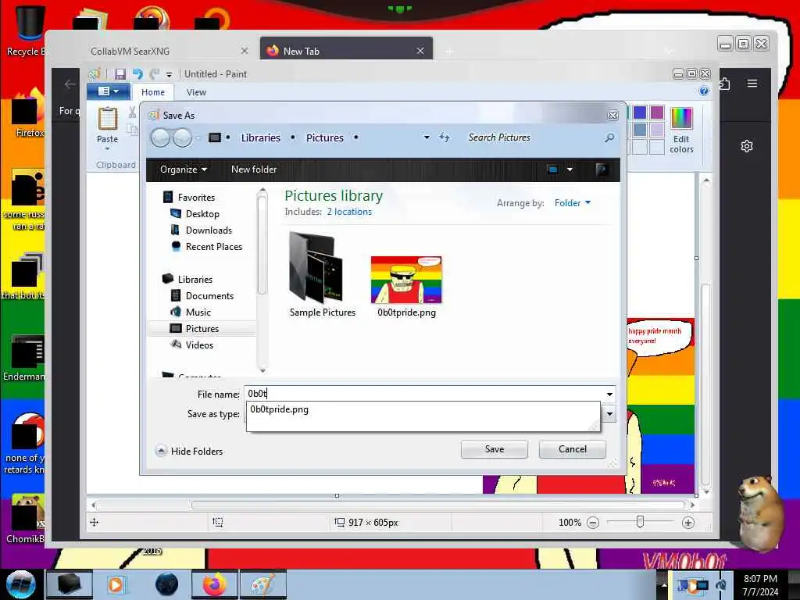Open the Organize menu in Save As
This screenshot has height=600, width=800.
(183, 170)
